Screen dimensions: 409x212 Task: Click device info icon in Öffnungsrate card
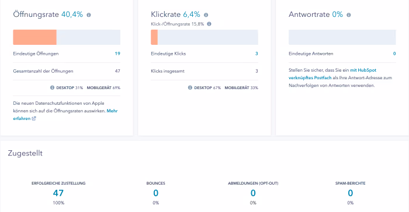[x=52, y=88]
